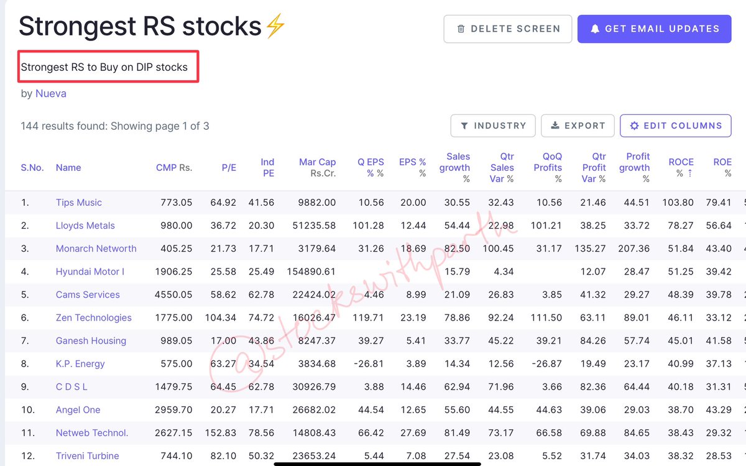Open the Tips Music stock page
Screen dimensions: 746x466
[78, 203]
